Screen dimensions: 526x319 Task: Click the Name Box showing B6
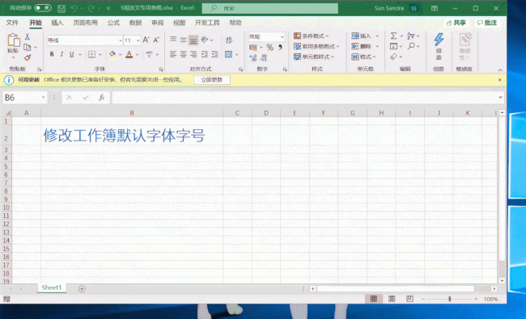(21, 98)
